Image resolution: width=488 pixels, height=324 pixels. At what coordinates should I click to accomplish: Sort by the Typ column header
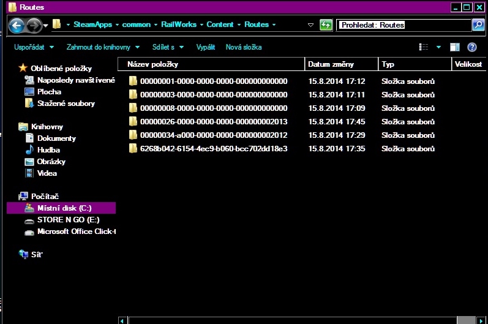pyautogui.click(x=415, y=64)
